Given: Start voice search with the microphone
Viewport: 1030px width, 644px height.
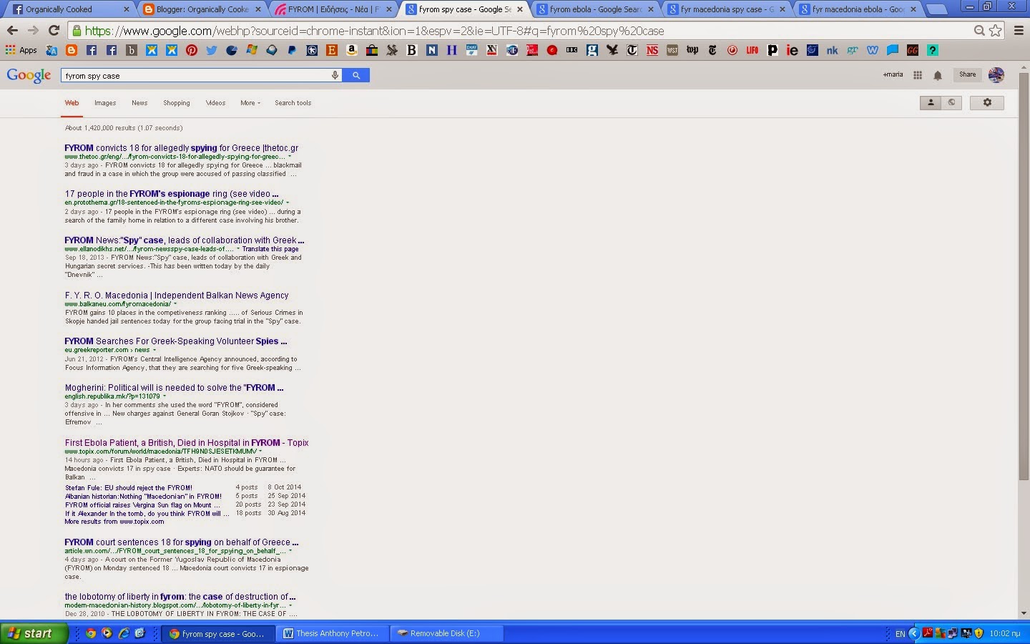Looking at the screenshot, I should [335, 75].
